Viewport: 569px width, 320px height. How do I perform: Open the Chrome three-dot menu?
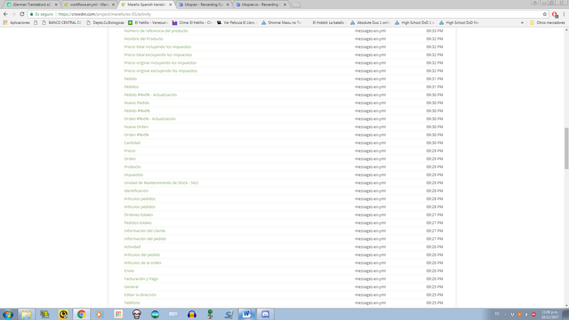click(x=564, y=14)
